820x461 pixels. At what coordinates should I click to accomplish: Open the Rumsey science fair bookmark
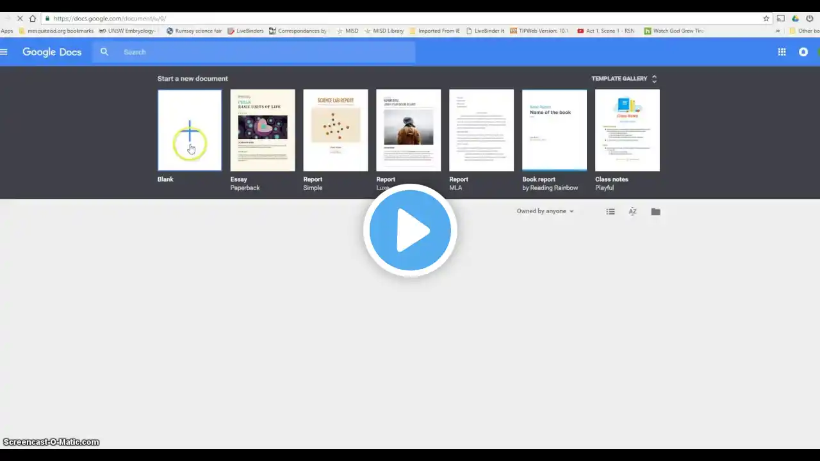194,31
